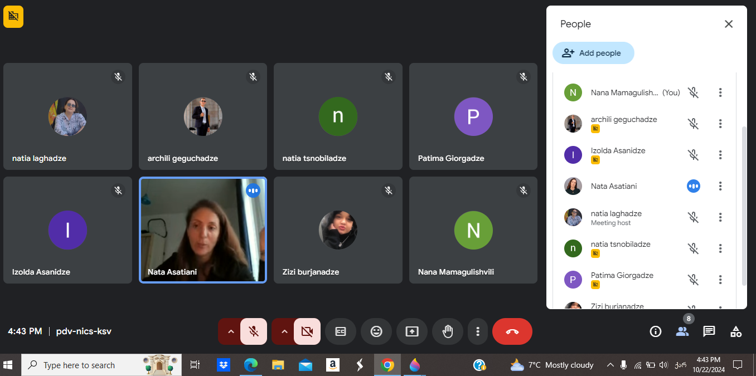Open the chat messages icon
The height and width of the screenshot is (376, 756).
pos(709,331)
